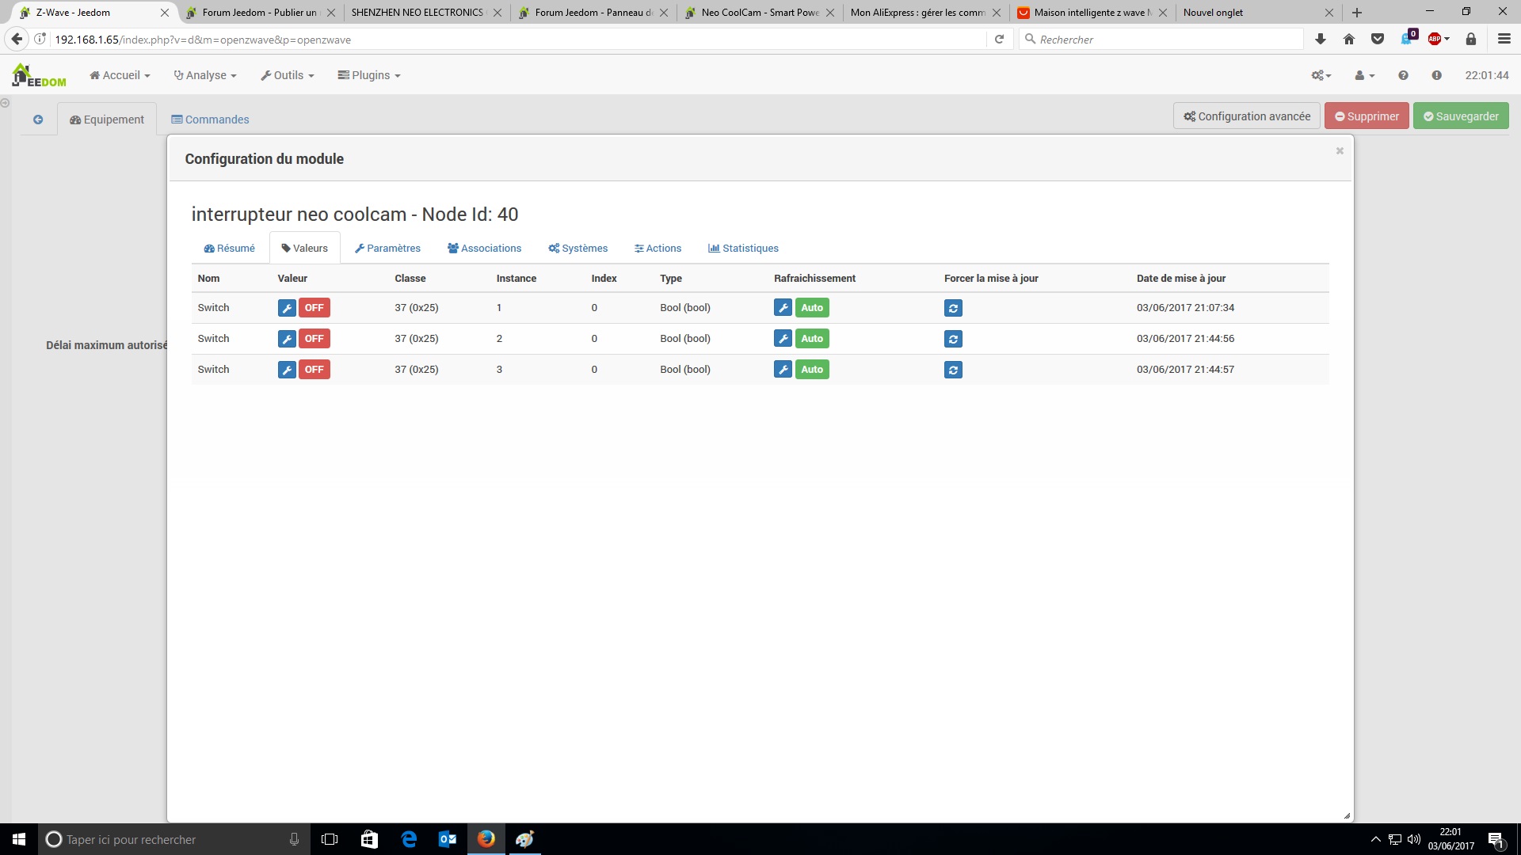Go to Systèmes tab
This screenshot has width=1521, height=855.
(x=578, y=248)
